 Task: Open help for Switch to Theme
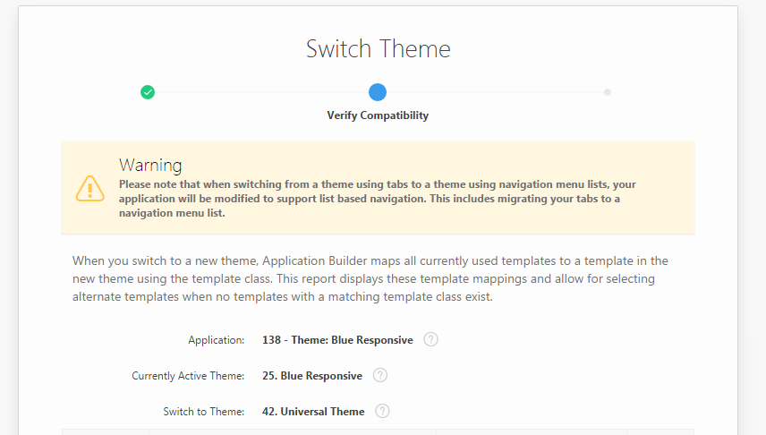tap(383, 411)
